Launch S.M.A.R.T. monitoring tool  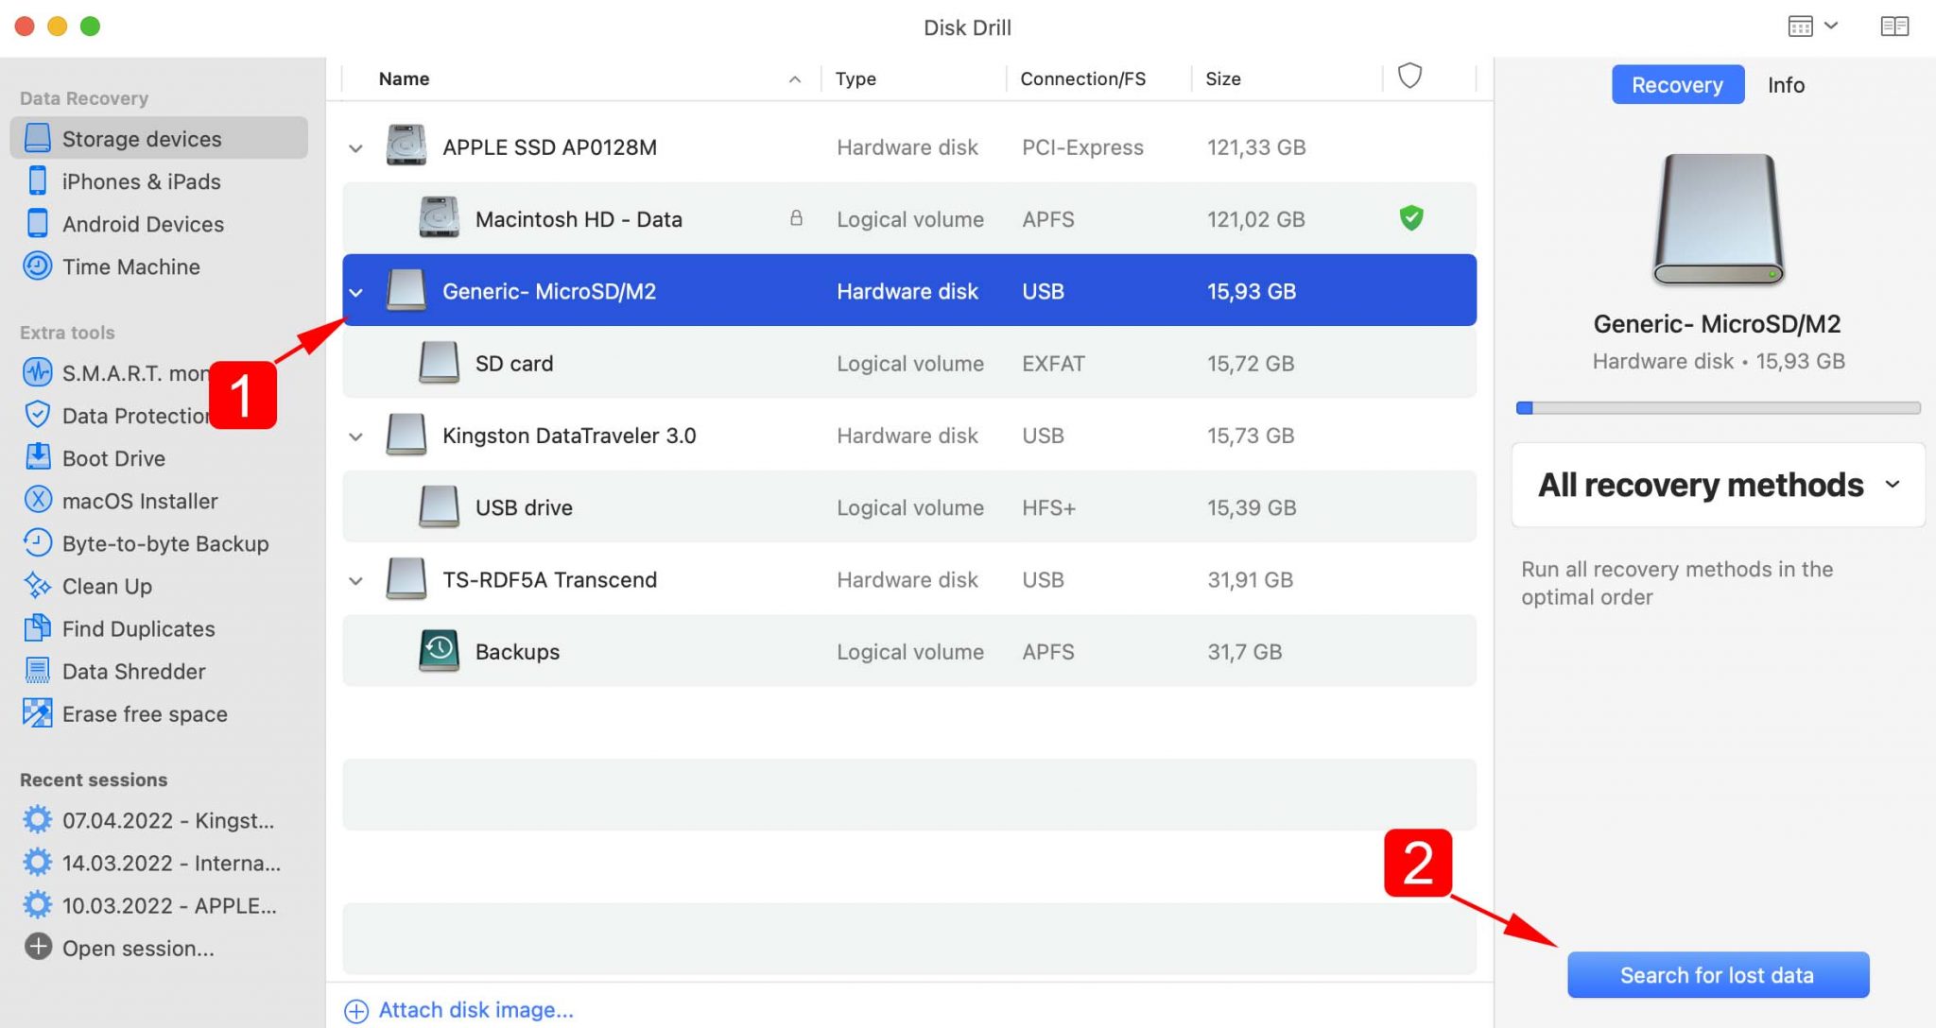coord(115,372)
